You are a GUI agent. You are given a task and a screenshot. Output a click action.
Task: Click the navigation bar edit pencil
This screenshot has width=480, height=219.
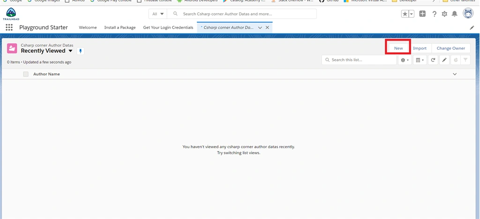coord(472,28)
